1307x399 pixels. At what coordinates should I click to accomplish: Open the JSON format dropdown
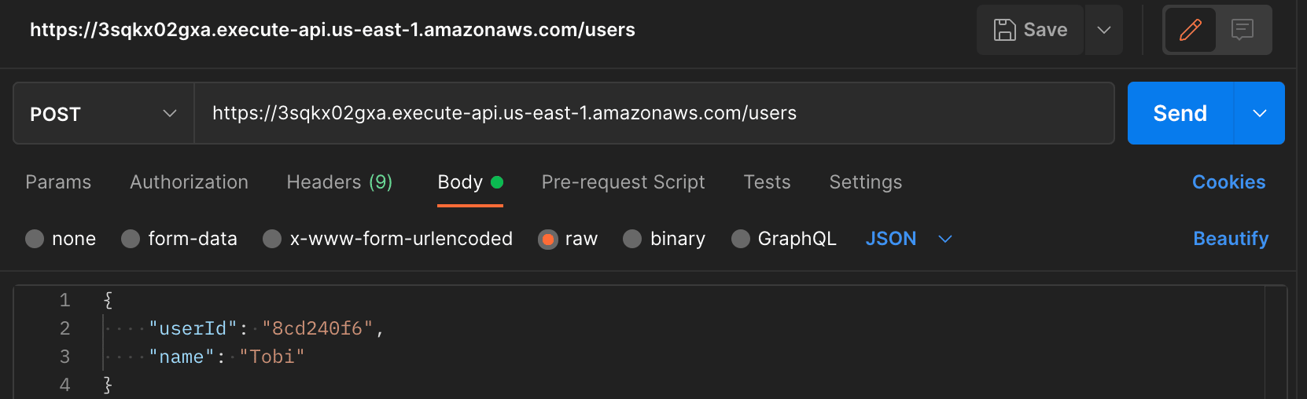908,239
